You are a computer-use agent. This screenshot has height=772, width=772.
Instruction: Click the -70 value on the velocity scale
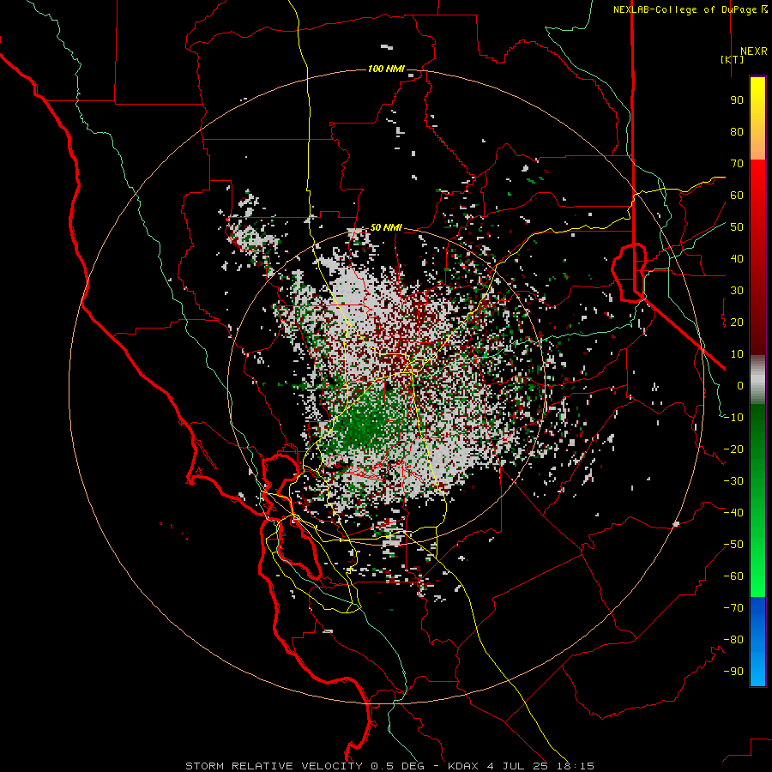pyautogui.click(x=733, y=608)
